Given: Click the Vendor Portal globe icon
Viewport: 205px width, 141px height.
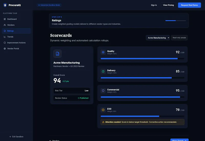Looking at the screenshot, I should coord(5,48).
